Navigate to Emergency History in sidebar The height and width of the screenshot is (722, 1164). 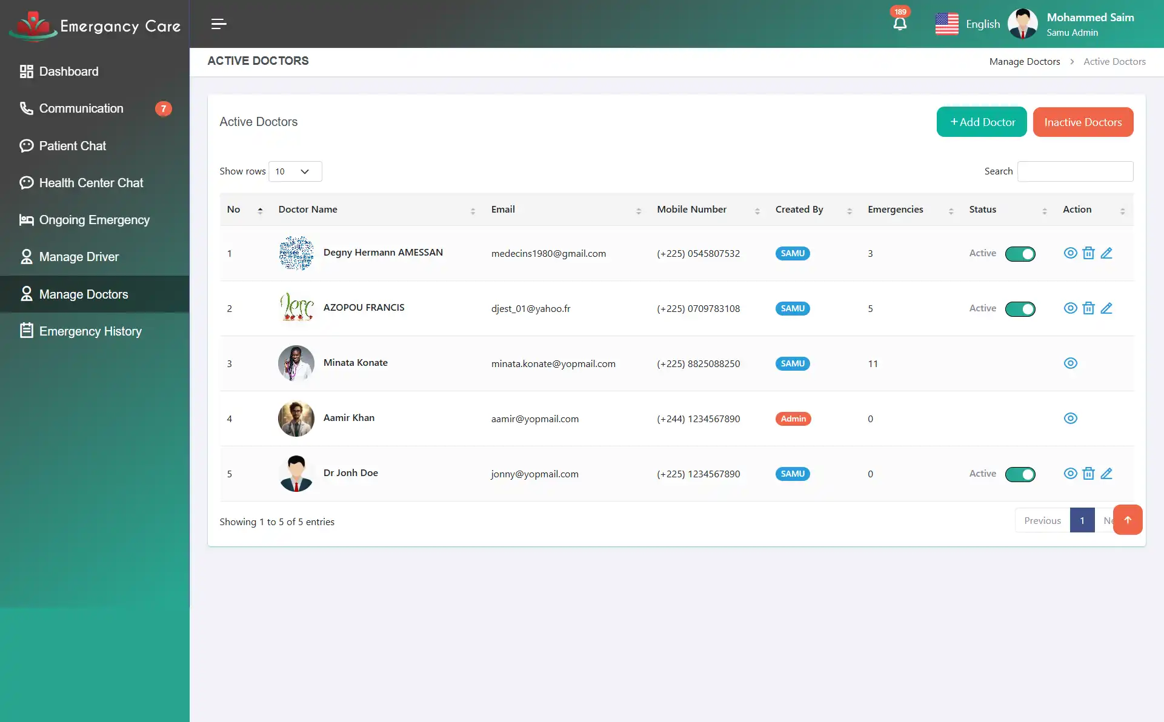coord(90,331)
